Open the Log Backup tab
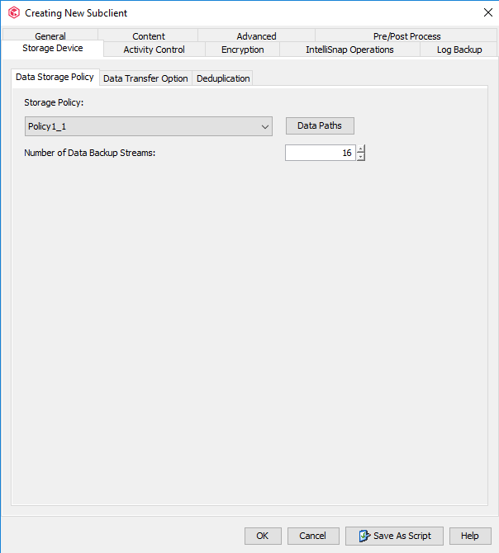This screenshot has height=553, width=499. point(459,50)
